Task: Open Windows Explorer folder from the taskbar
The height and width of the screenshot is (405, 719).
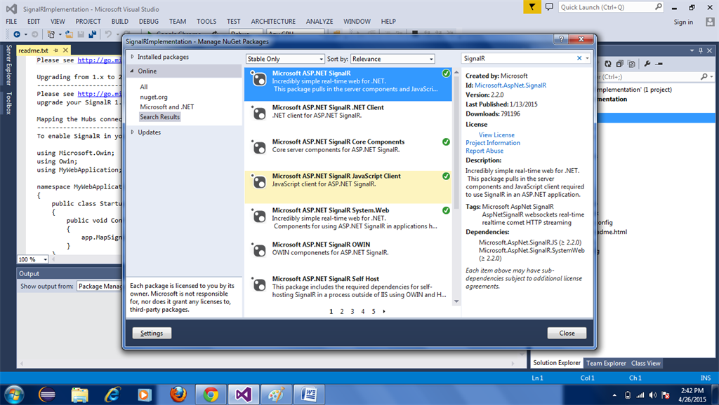Action: pyautogui.click(x=80, y=394)
